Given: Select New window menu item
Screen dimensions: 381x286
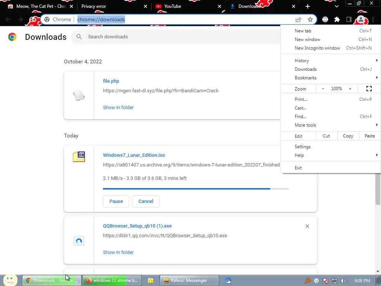Looking at the screenshot, I should click(331, 39).
